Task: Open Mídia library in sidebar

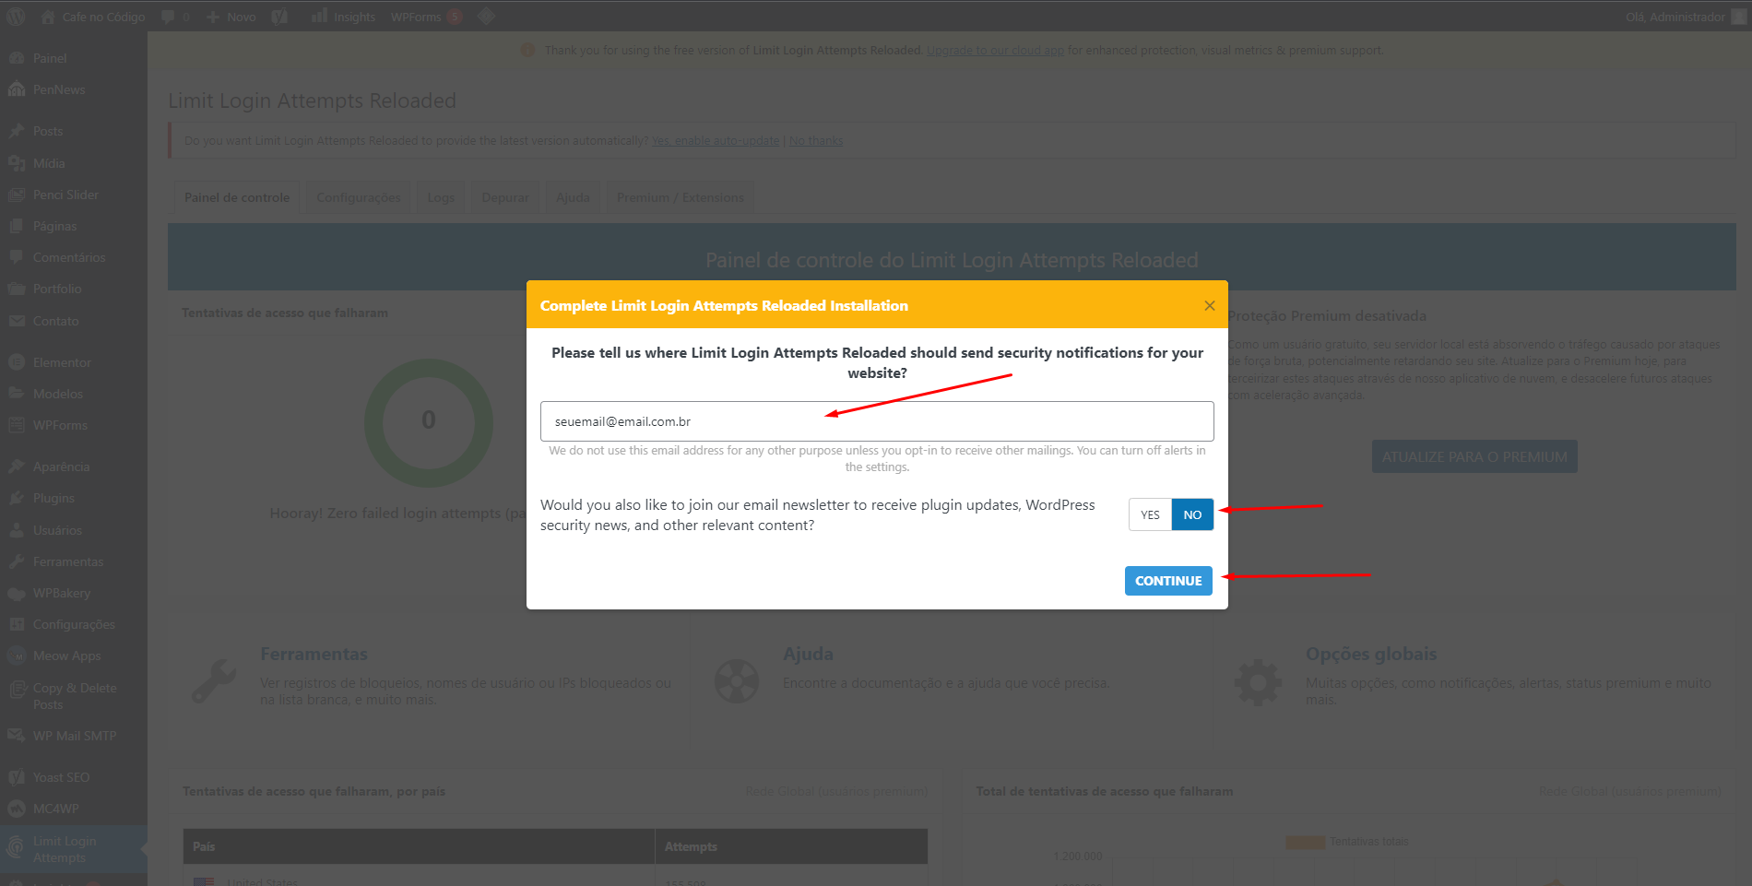Action: click(49, 163)
